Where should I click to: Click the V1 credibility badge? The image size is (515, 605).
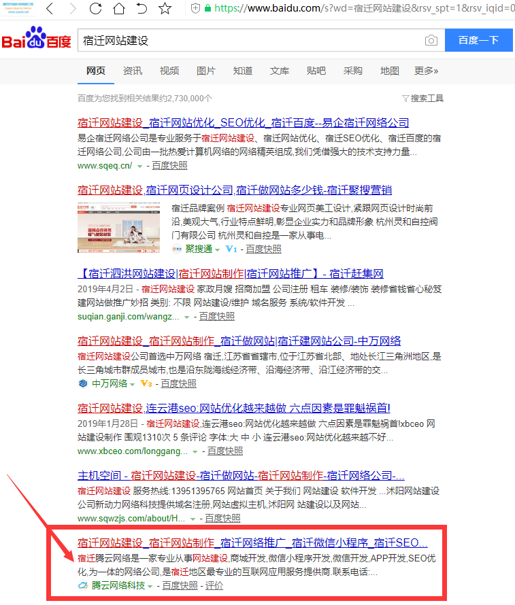click(231, 249)
